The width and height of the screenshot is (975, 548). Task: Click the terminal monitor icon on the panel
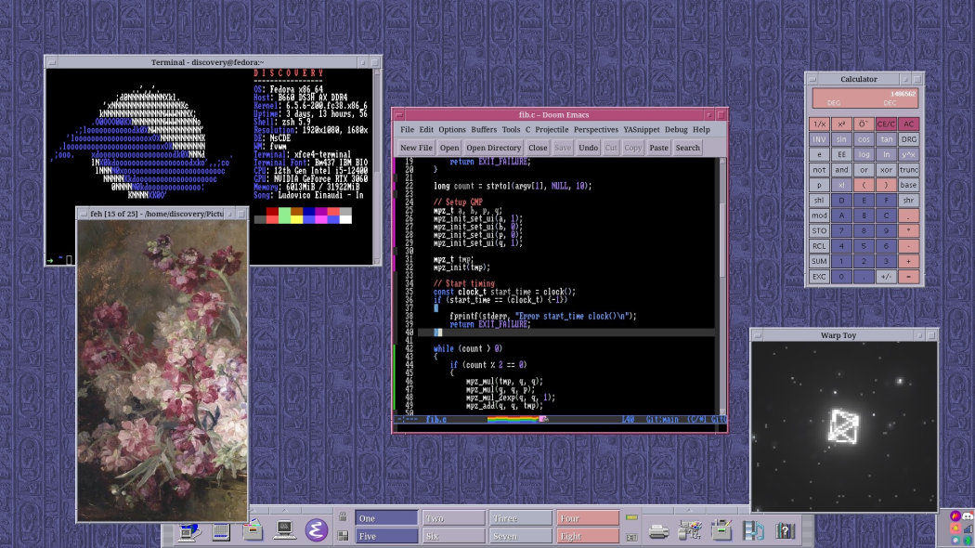coord(283,532)
